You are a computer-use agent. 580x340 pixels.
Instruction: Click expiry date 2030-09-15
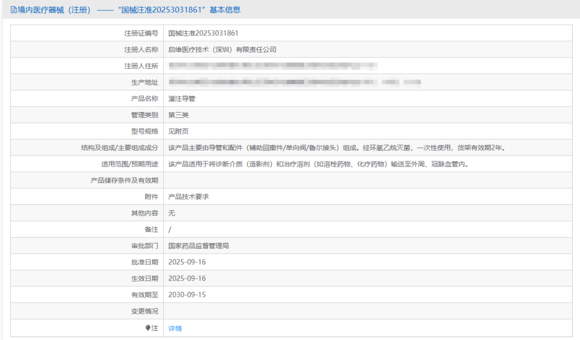pos(187,294)
